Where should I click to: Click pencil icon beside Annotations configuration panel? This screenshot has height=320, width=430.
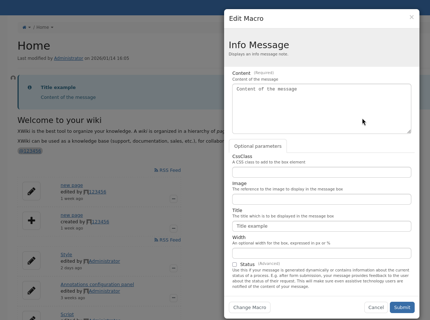coord(31,290)
